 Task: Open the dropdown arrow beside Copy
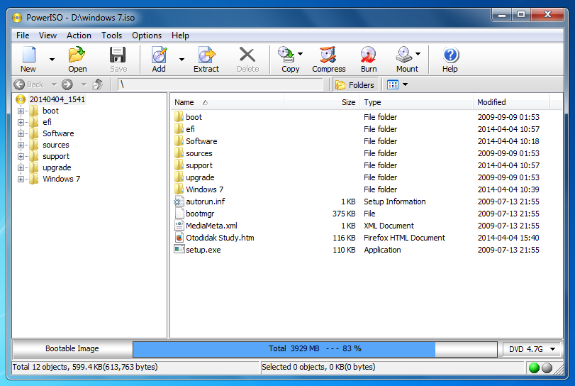coord(301,54)
